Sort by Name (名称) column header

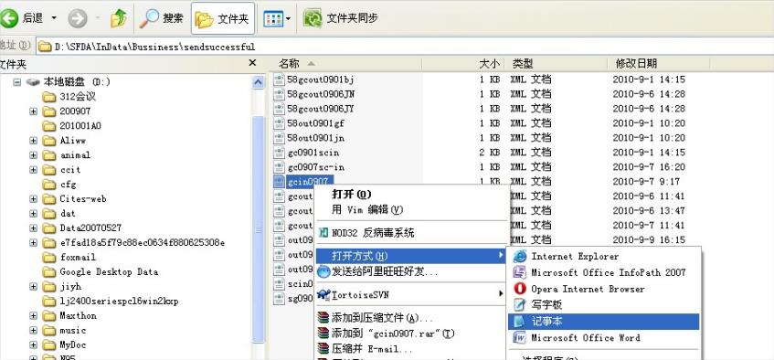(x=345, y=64)
